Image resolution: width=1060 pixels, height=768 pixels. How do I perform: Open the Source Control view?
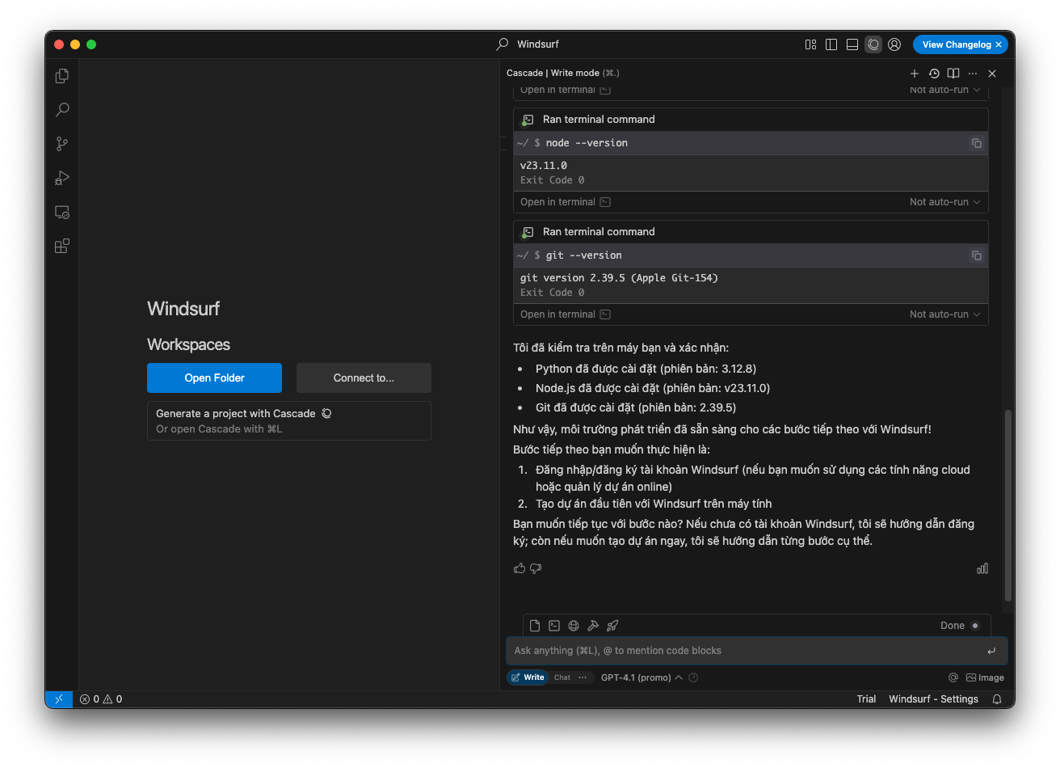click(x=62, y=144)
